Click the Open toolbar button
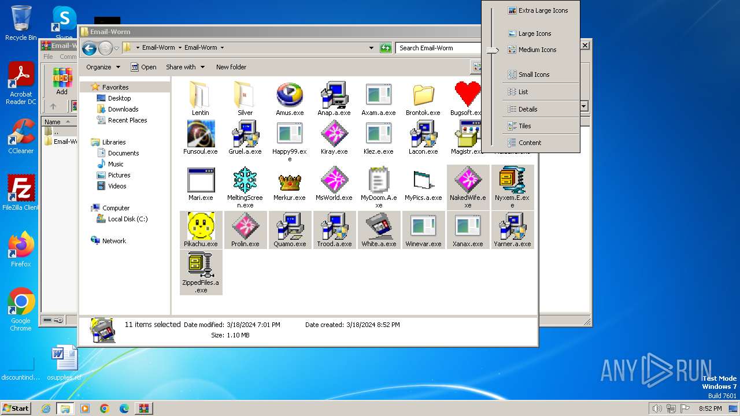Image resolution: width=740 pixels, height=416 pixels. 144,67
